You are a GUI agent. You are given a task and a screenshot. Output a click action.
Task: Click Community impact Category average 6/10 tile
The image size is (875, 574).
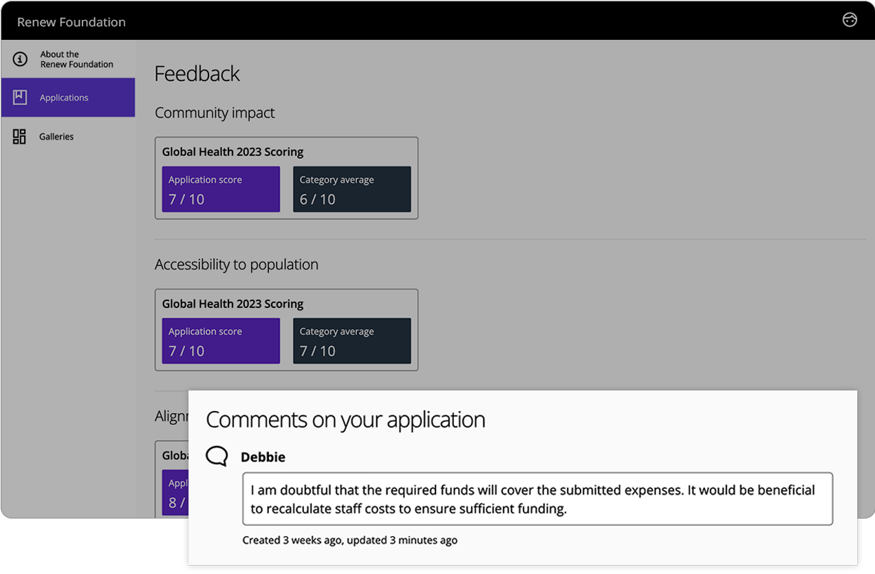tap(352, 189)
